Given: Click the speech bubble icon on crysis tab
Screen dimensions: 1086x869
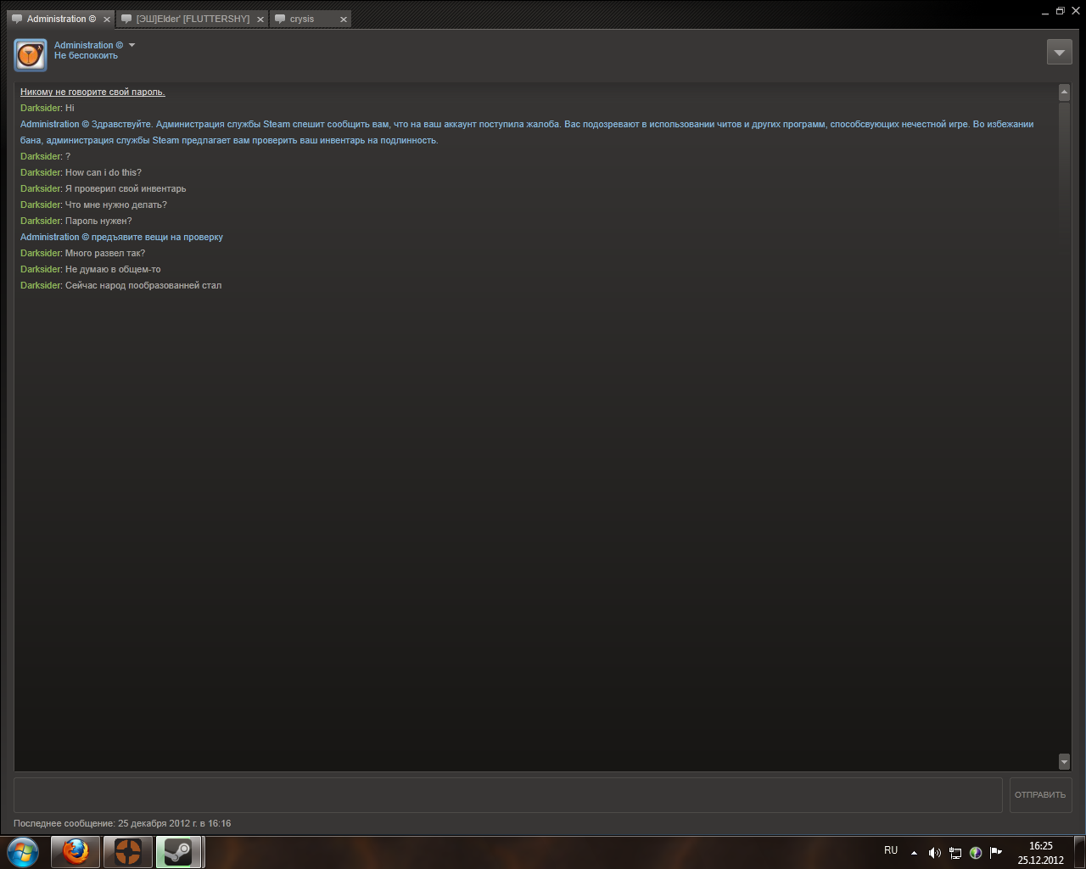Looking at the screenshot, I should pos(280,19).
